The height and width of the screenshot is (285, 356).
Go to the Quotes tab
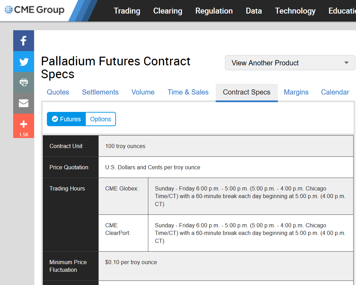(x=58, y=92)
